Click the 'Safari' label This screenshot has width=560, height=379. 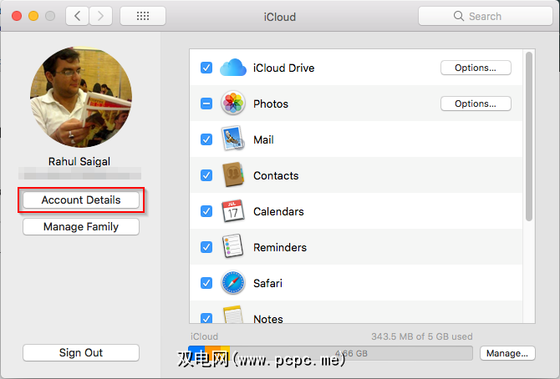267,283
